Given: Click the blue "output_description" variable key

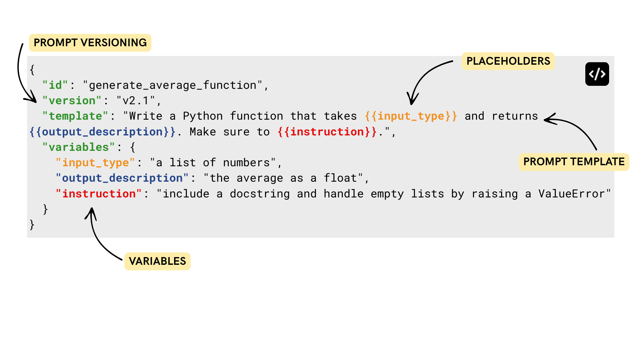Looking at the screenshot, I should pyautogui.click(x=122, y=178).
